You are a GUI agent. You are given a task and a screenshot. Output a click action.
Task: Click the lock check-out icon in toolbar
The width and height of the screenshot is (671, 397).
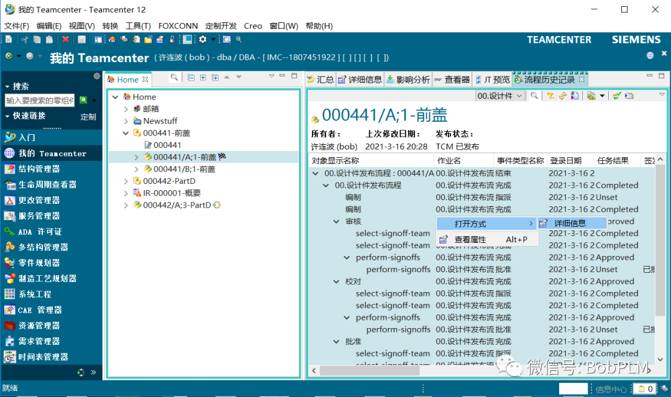click(172, 39)
